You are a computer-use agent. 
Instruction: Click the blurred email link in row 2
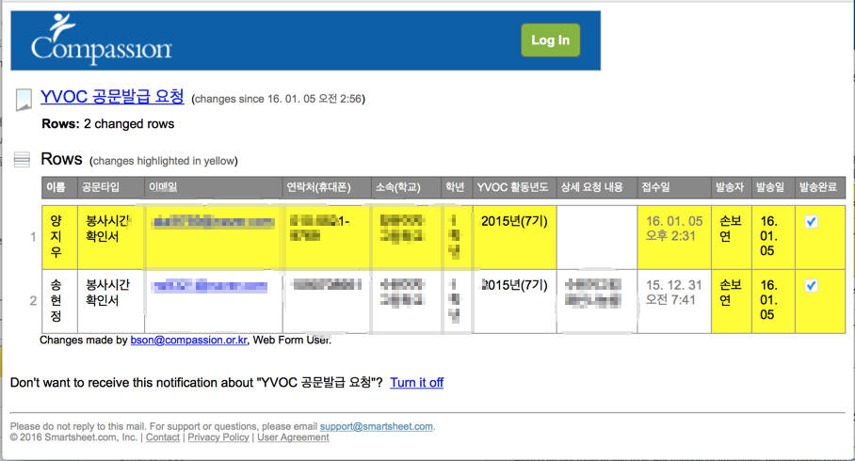click(210, 286)
